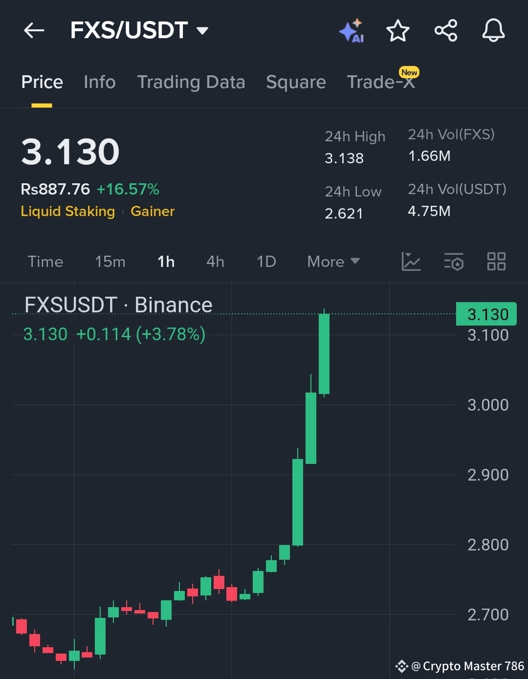Choose the 4h interval
528x679 pixels.
[x=215, y=262]
